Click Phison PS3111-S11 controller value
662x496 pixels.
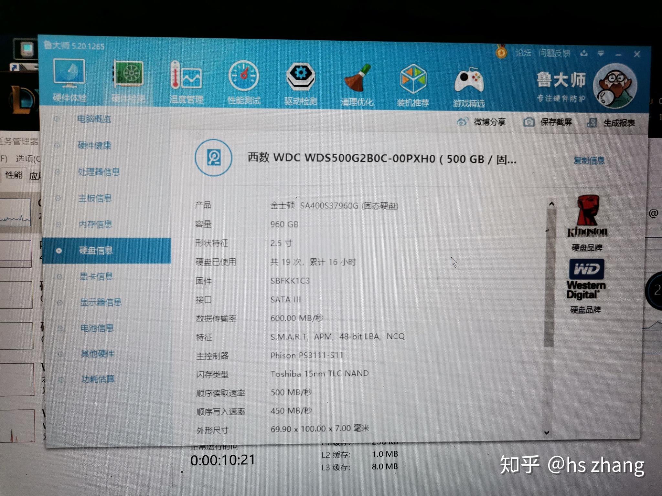[307, 355]
